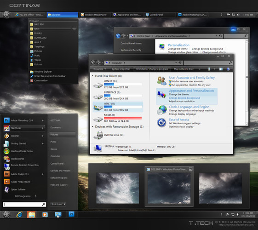Click the volume speaker icon in bottom tray

(238, 214)
